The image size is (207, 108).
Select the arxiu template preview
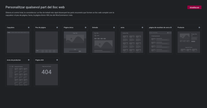(132, 42)
